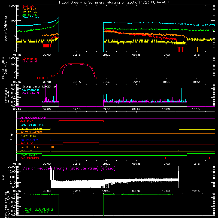Click the PARTICLE_FLAG label
The width and height of the screenshot is (218, 218).
tap(31, 147)
